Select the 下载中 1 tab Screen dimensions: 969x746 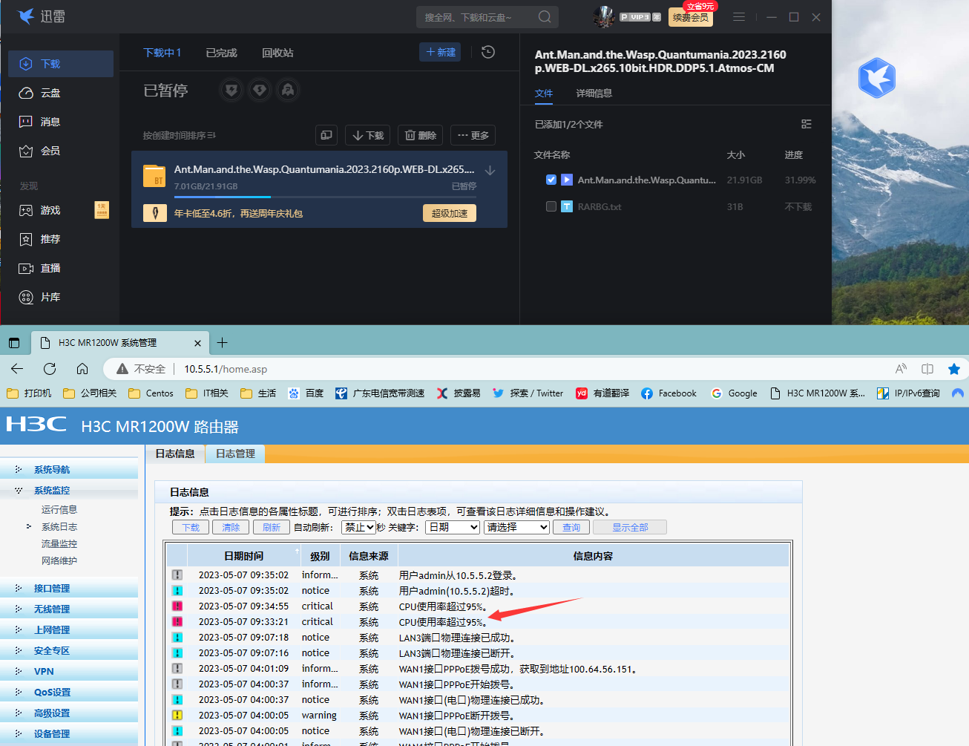(x=162, y=53)
